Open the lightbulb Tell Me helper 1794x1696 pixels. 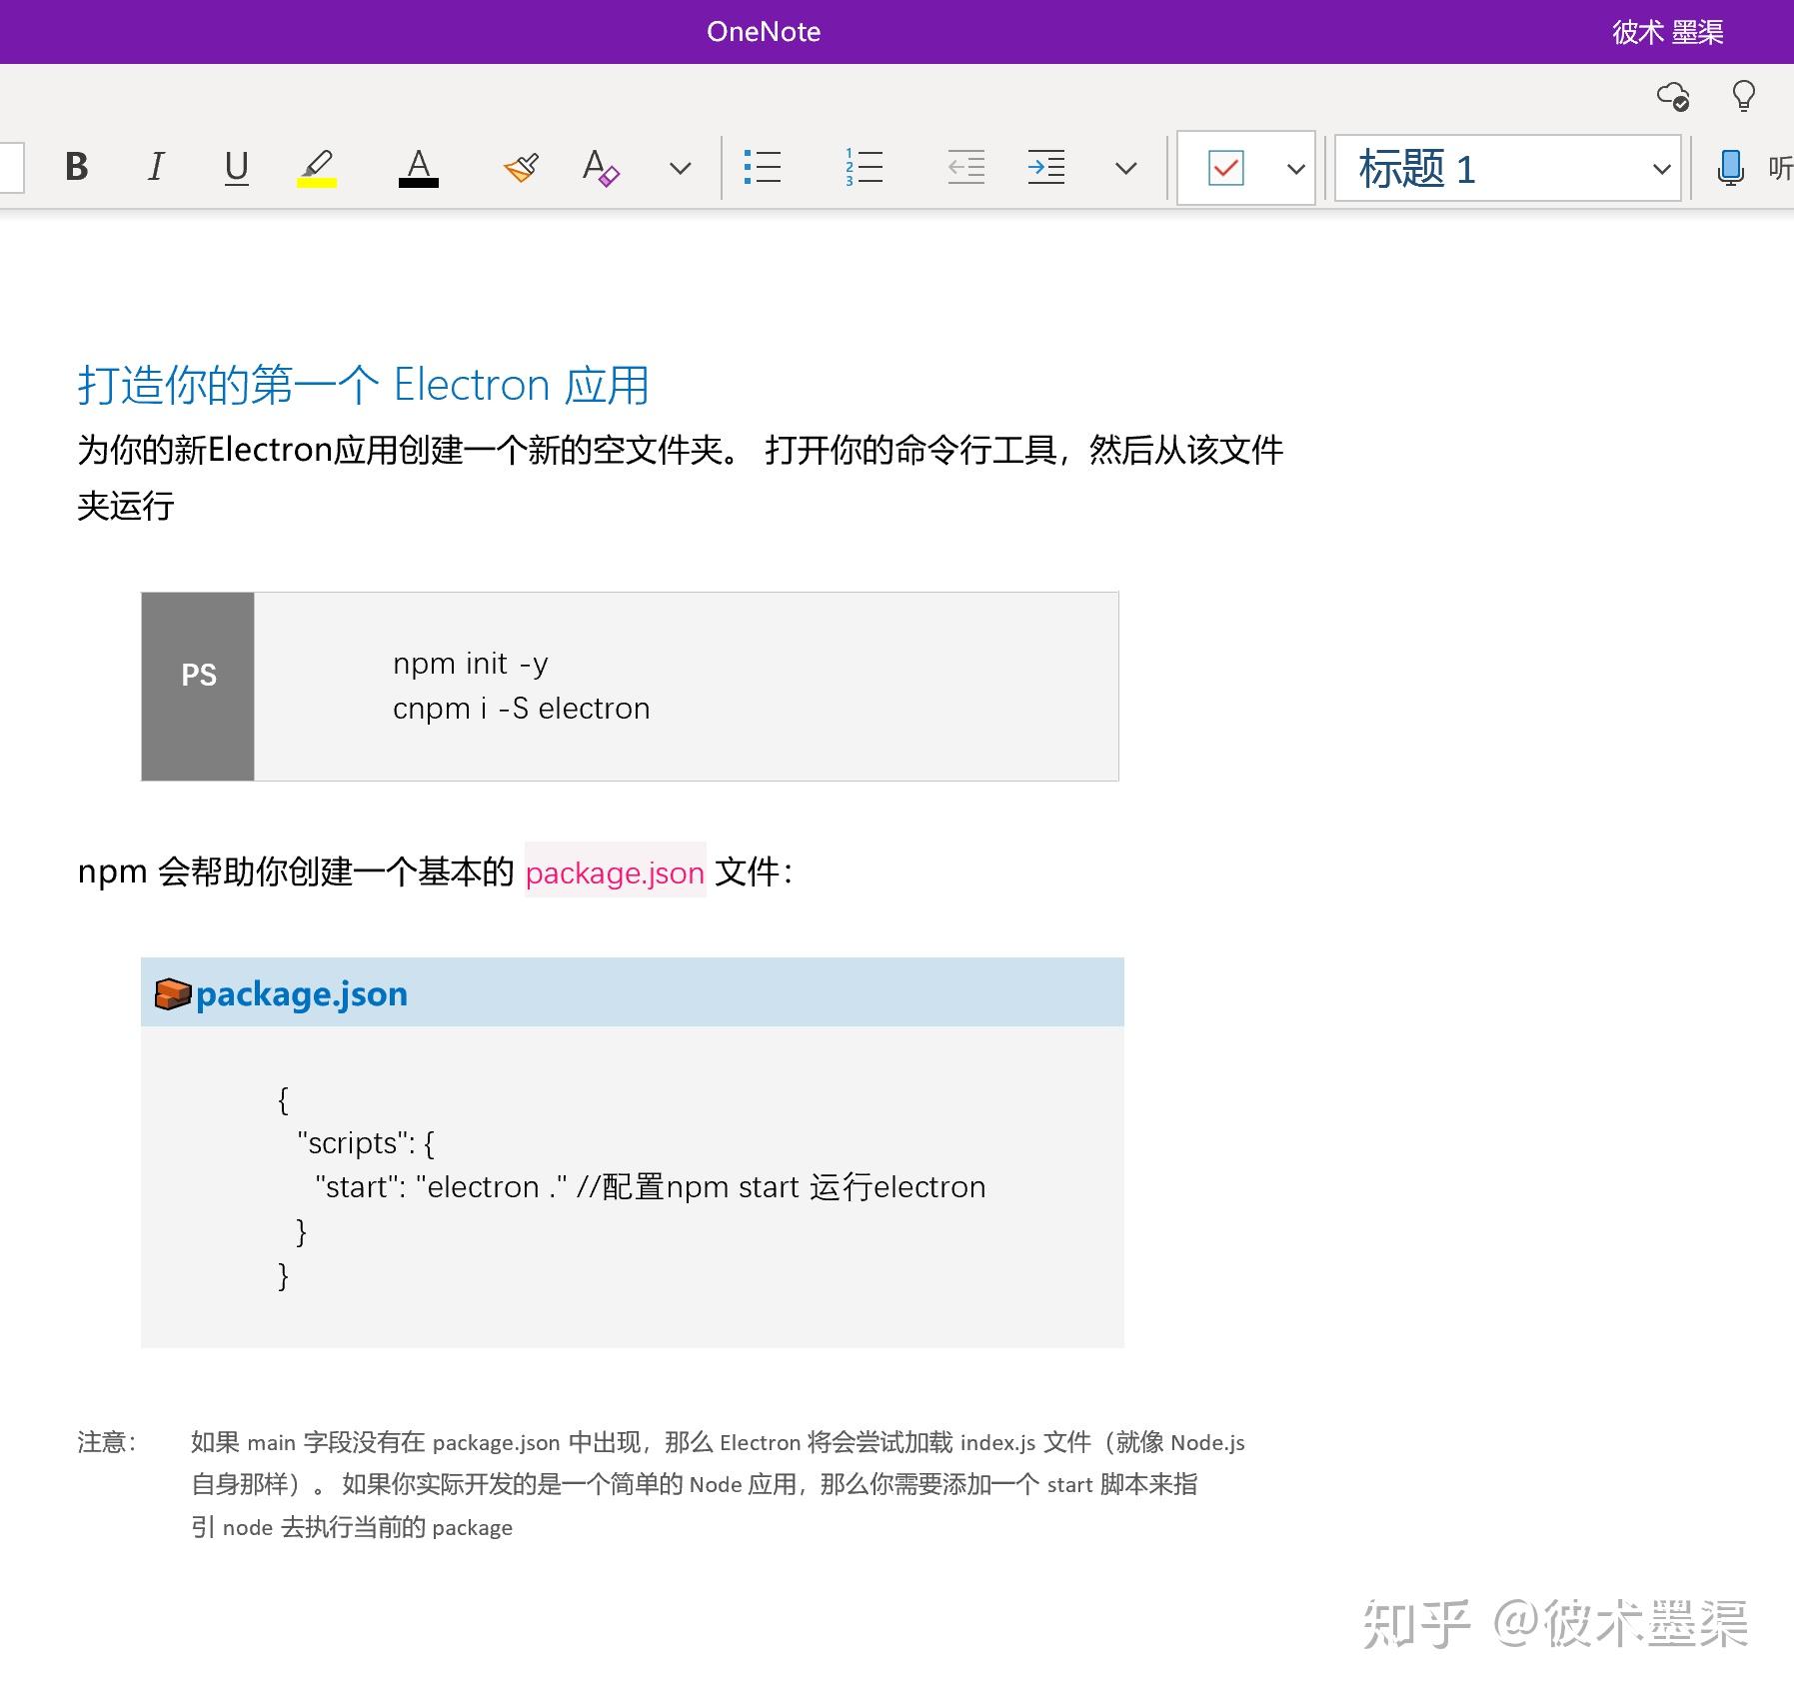pos(1743,96)
